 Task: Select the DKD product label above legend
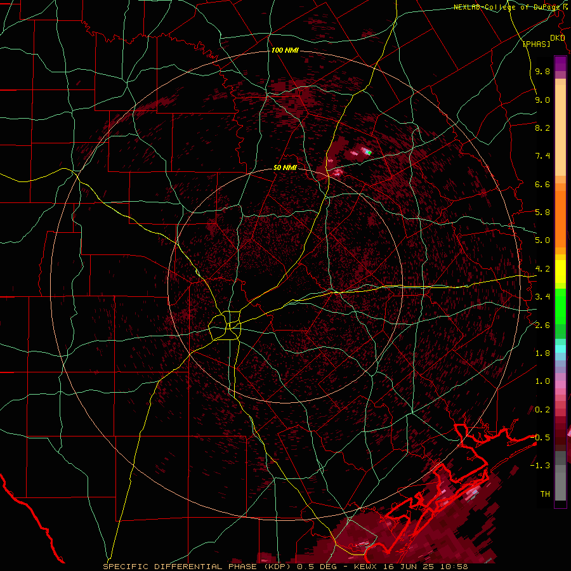click(x=557, y=38)
